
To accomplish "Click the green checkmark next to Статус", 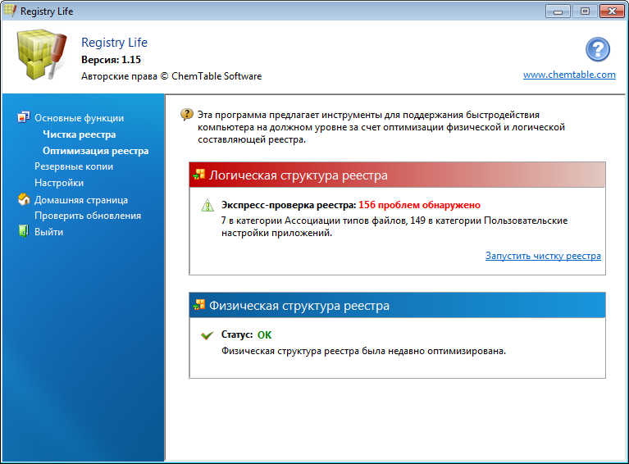I will 207,334.
